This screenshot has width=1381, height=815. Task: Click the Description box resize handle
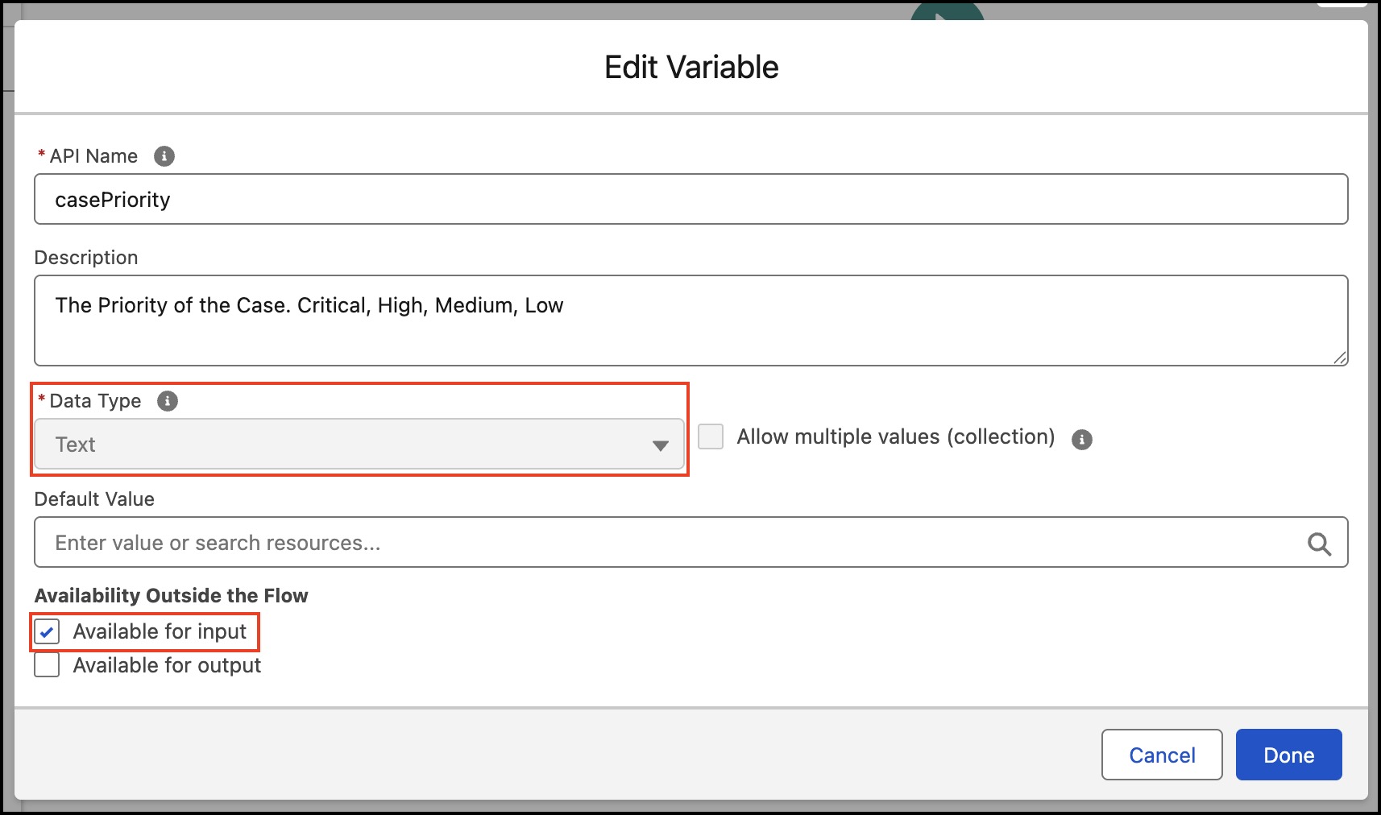pos(1339,358)
